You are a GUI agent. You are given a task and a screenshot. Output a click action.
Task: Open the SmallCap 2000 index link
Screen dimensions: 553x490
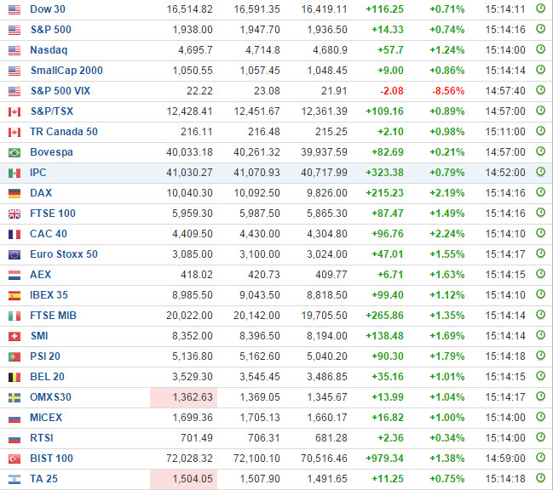66,71
